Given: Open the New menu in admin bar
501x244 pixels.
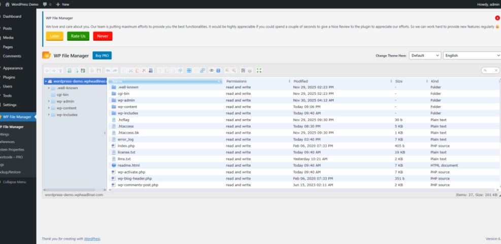Looking at the screenshot, I should pyautogui.click(x=62, y=5).
